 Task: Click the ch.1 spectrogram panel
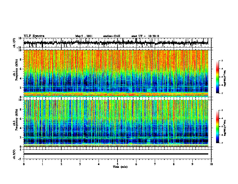116,73
